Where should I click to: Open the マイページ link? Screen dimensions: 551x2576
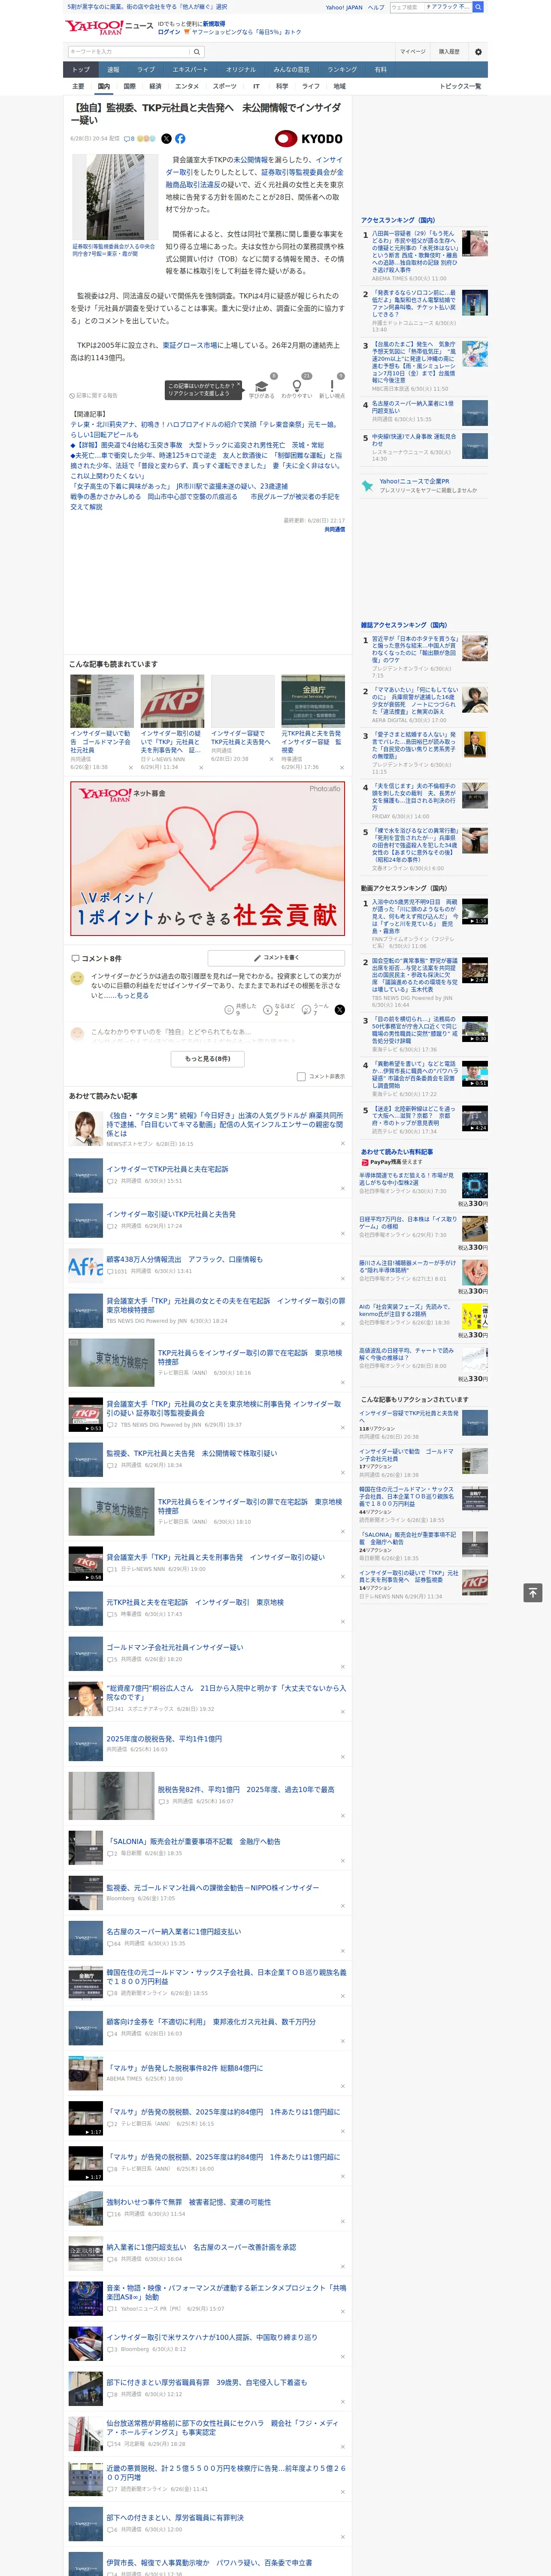[x=413, y=52]
